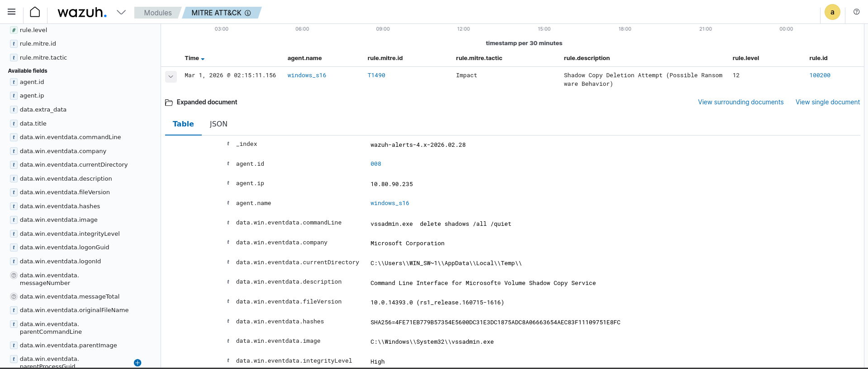Image resolution: width=868 pixels, height=369 pixels.
Task: Click the blue plus add-field icon in sidebar
Action: tap(138, 363)
